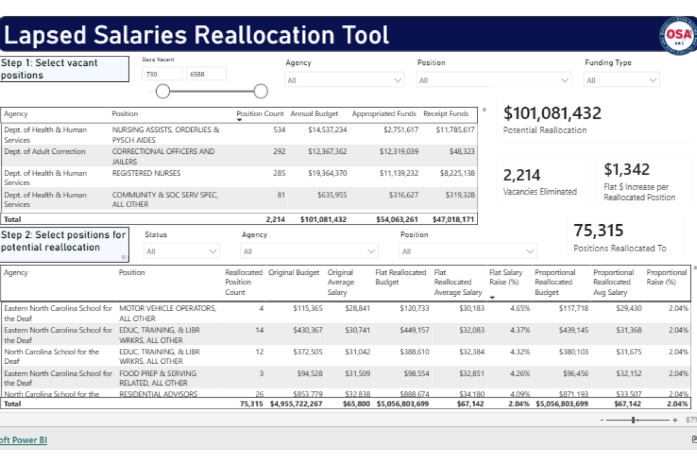Select the Days Vacant 730 input field
The image size is (697, 465).
[162, 74]
